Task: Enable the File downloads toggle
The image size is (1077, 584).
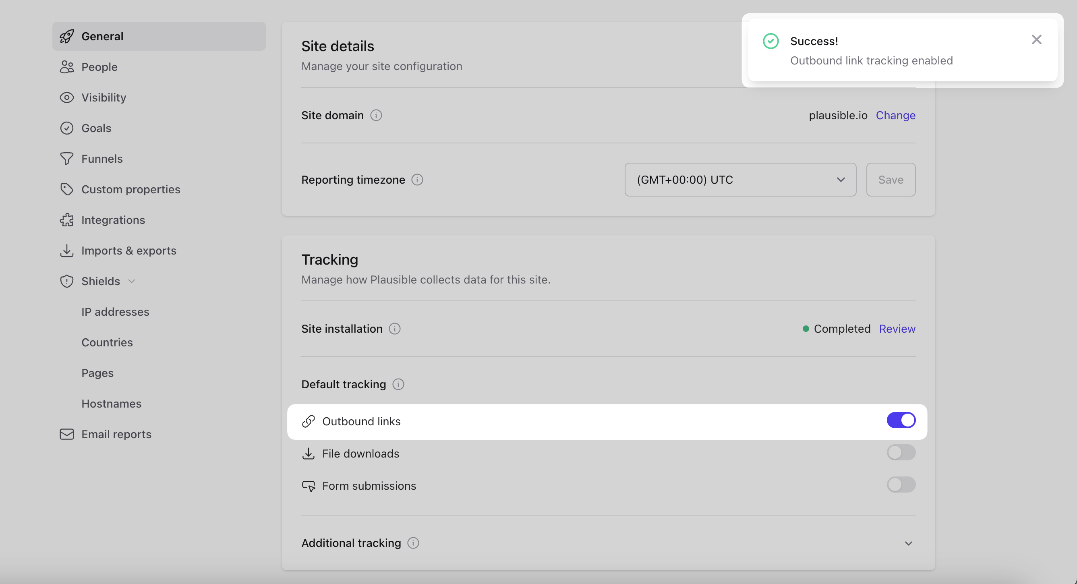Action: 901,452
